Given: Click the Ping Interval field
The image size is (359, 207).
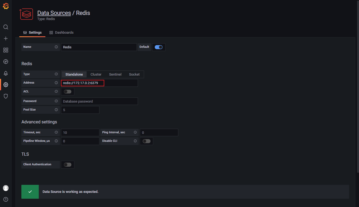Looking at the screenshot, I should click(x=159, y=132).
